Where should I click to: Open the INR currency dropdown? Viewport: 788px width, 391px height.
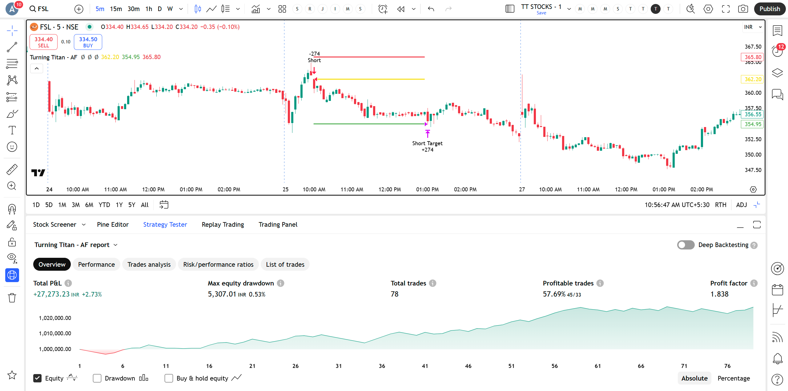(753, 27)
